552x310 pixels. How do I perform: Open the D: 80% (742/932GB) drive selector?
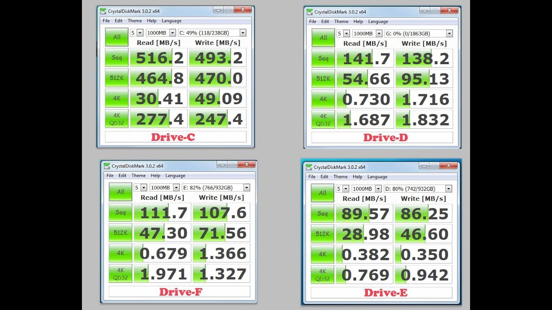tap(418, 189)
